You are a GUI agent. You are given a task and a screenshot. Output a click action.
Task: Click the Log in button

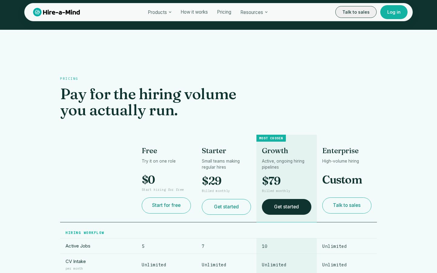tap(394, 12)
